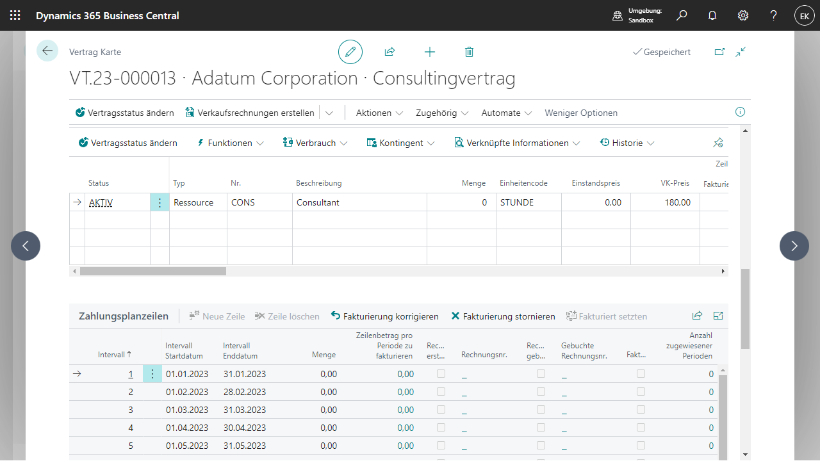Click the horizontal scrollbar of contract lines
The image size is (820, 461).
click(153, 271)
